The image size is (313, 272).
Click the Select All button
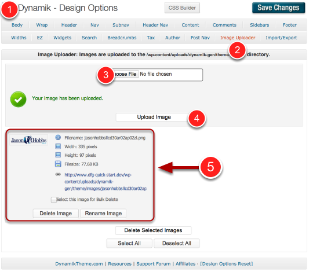pos(129,244)
